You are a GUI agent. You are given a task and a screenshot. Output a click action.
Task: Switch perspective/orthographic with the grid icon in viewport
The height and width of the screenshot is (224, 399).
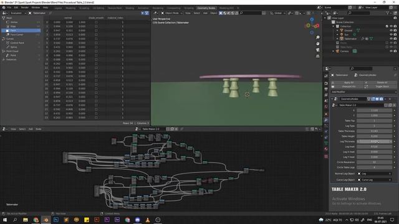coord(317,56)
